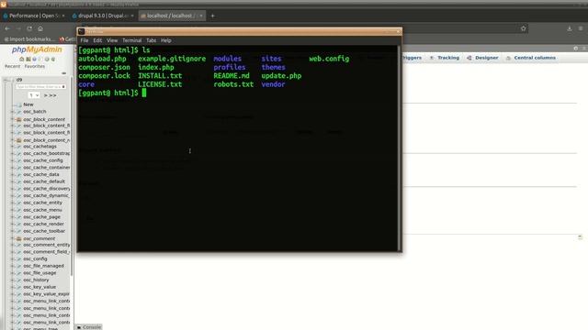Click terminal prompt cursor area
Viewport: 588px width, 330px height.
[144, 93]
